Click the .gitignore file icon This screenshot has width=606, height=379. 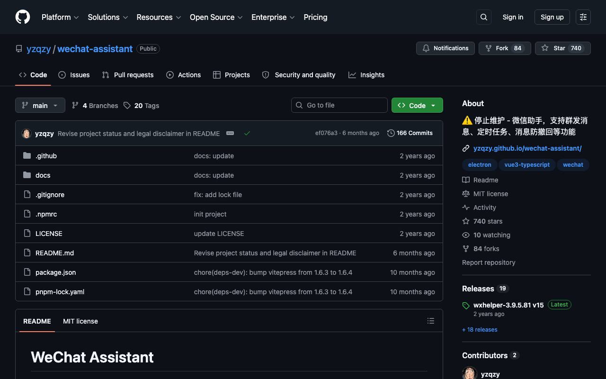(27, 194)
